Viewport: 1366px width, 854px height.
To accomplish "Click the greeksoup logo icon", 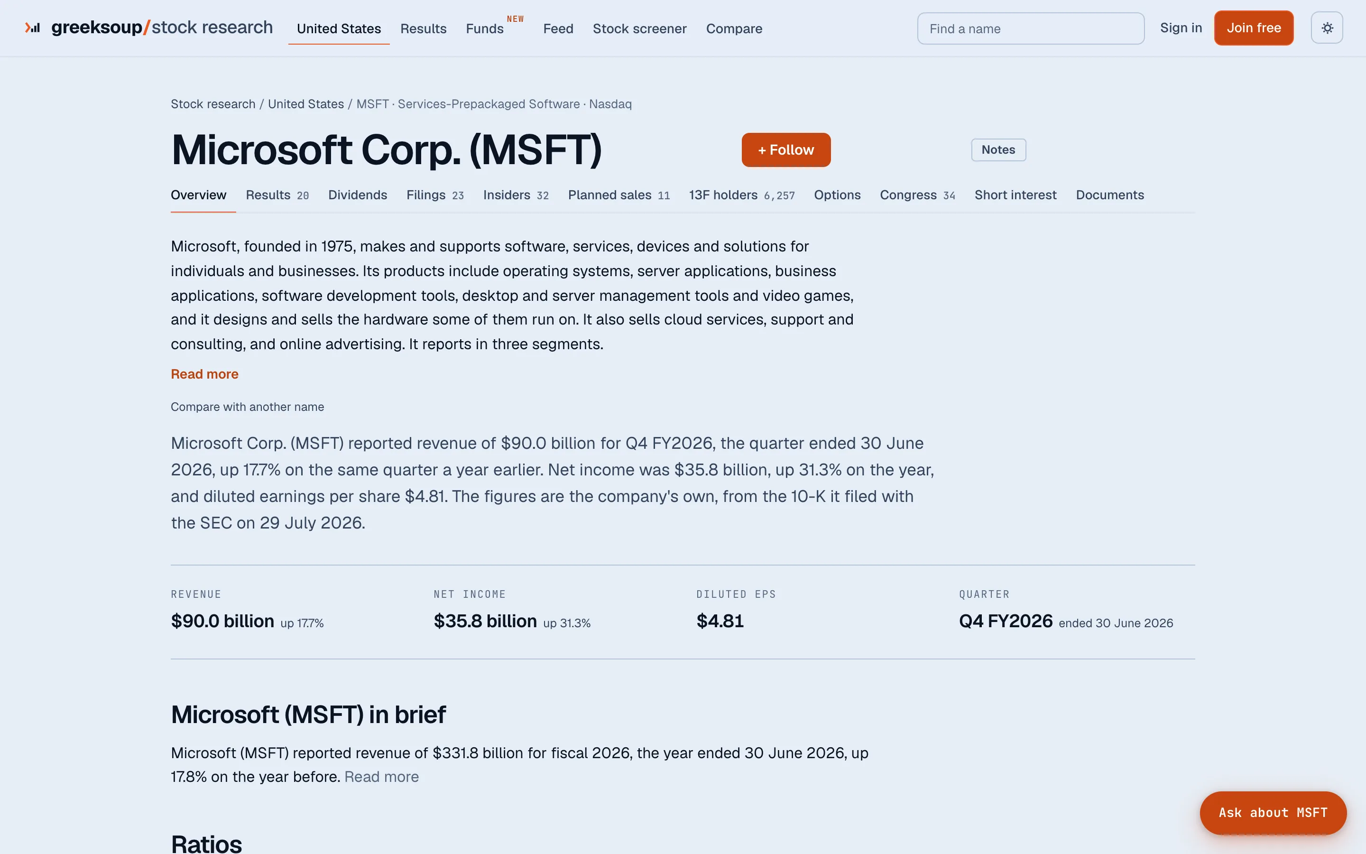I will (x=32, y=28).
